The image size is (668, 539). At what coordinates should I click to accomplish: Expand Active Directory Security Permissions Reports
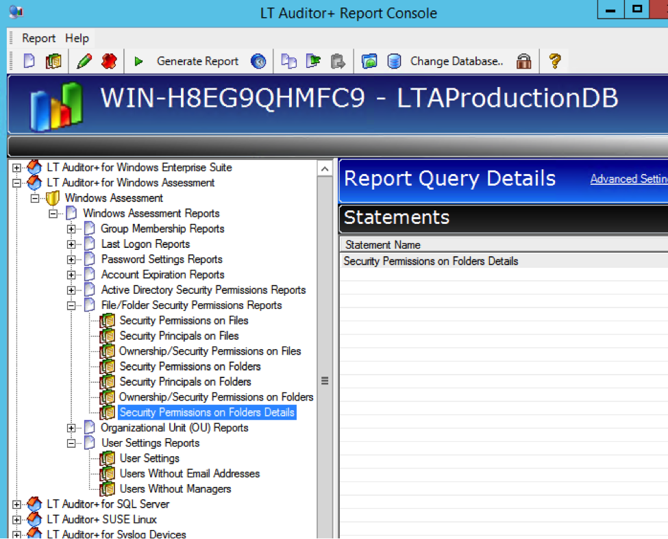click(x=71, y=290)
